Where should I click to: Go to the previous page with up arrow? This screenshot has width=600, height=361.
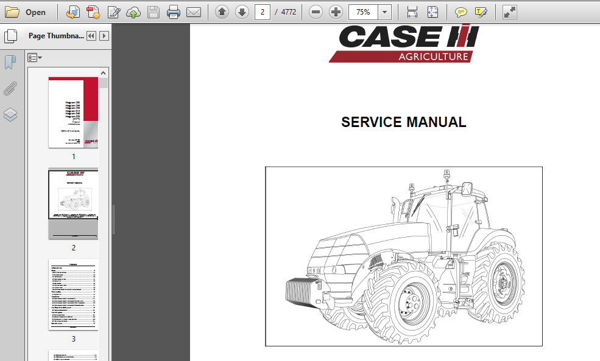(x=222, y=12)
